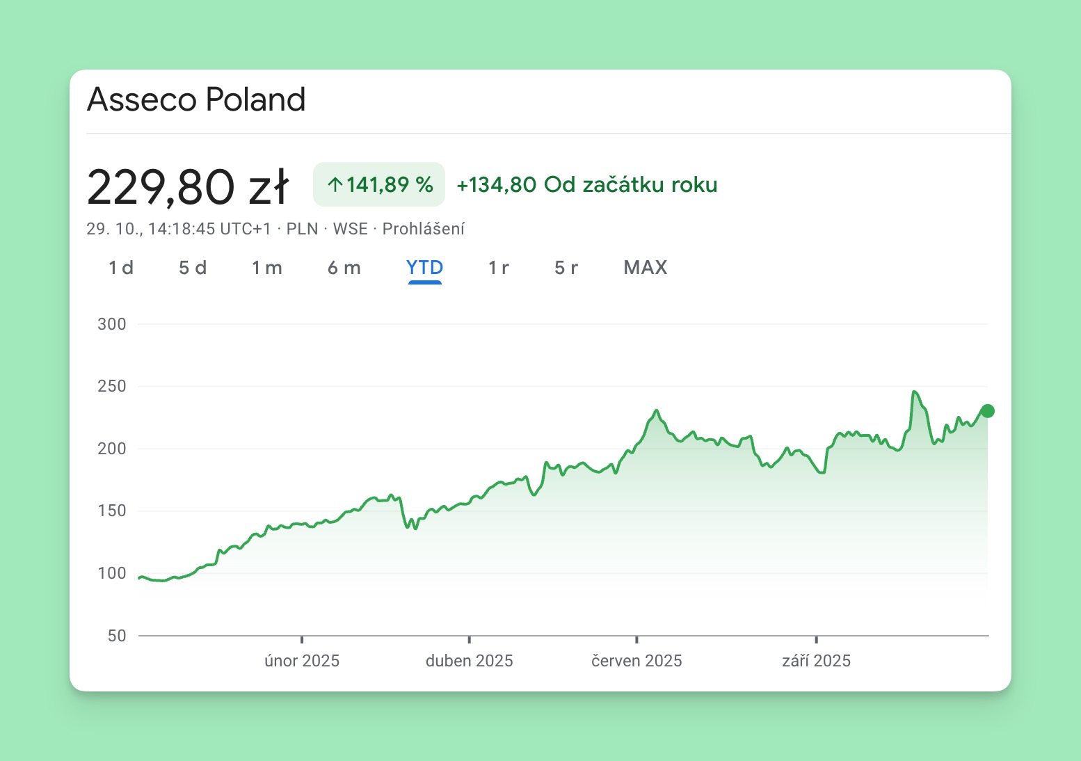
Task: Switch to the 5 d range tab
Action: tap(193, 268)
